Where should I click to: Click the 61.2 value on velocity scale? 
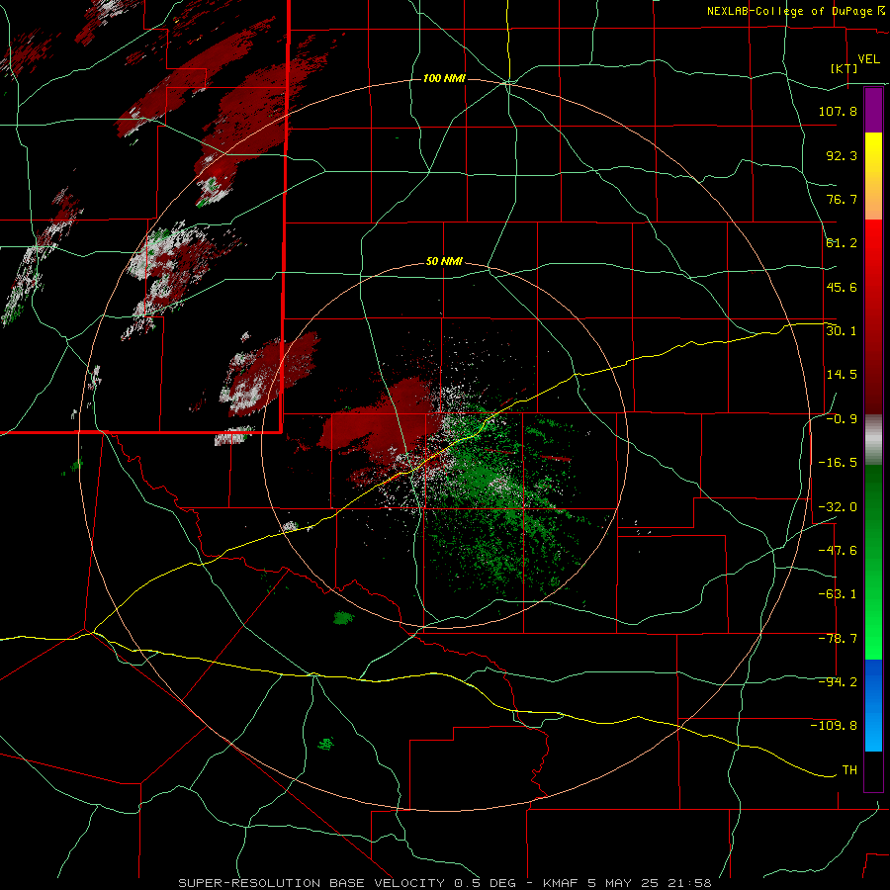(x=842, y=243)
